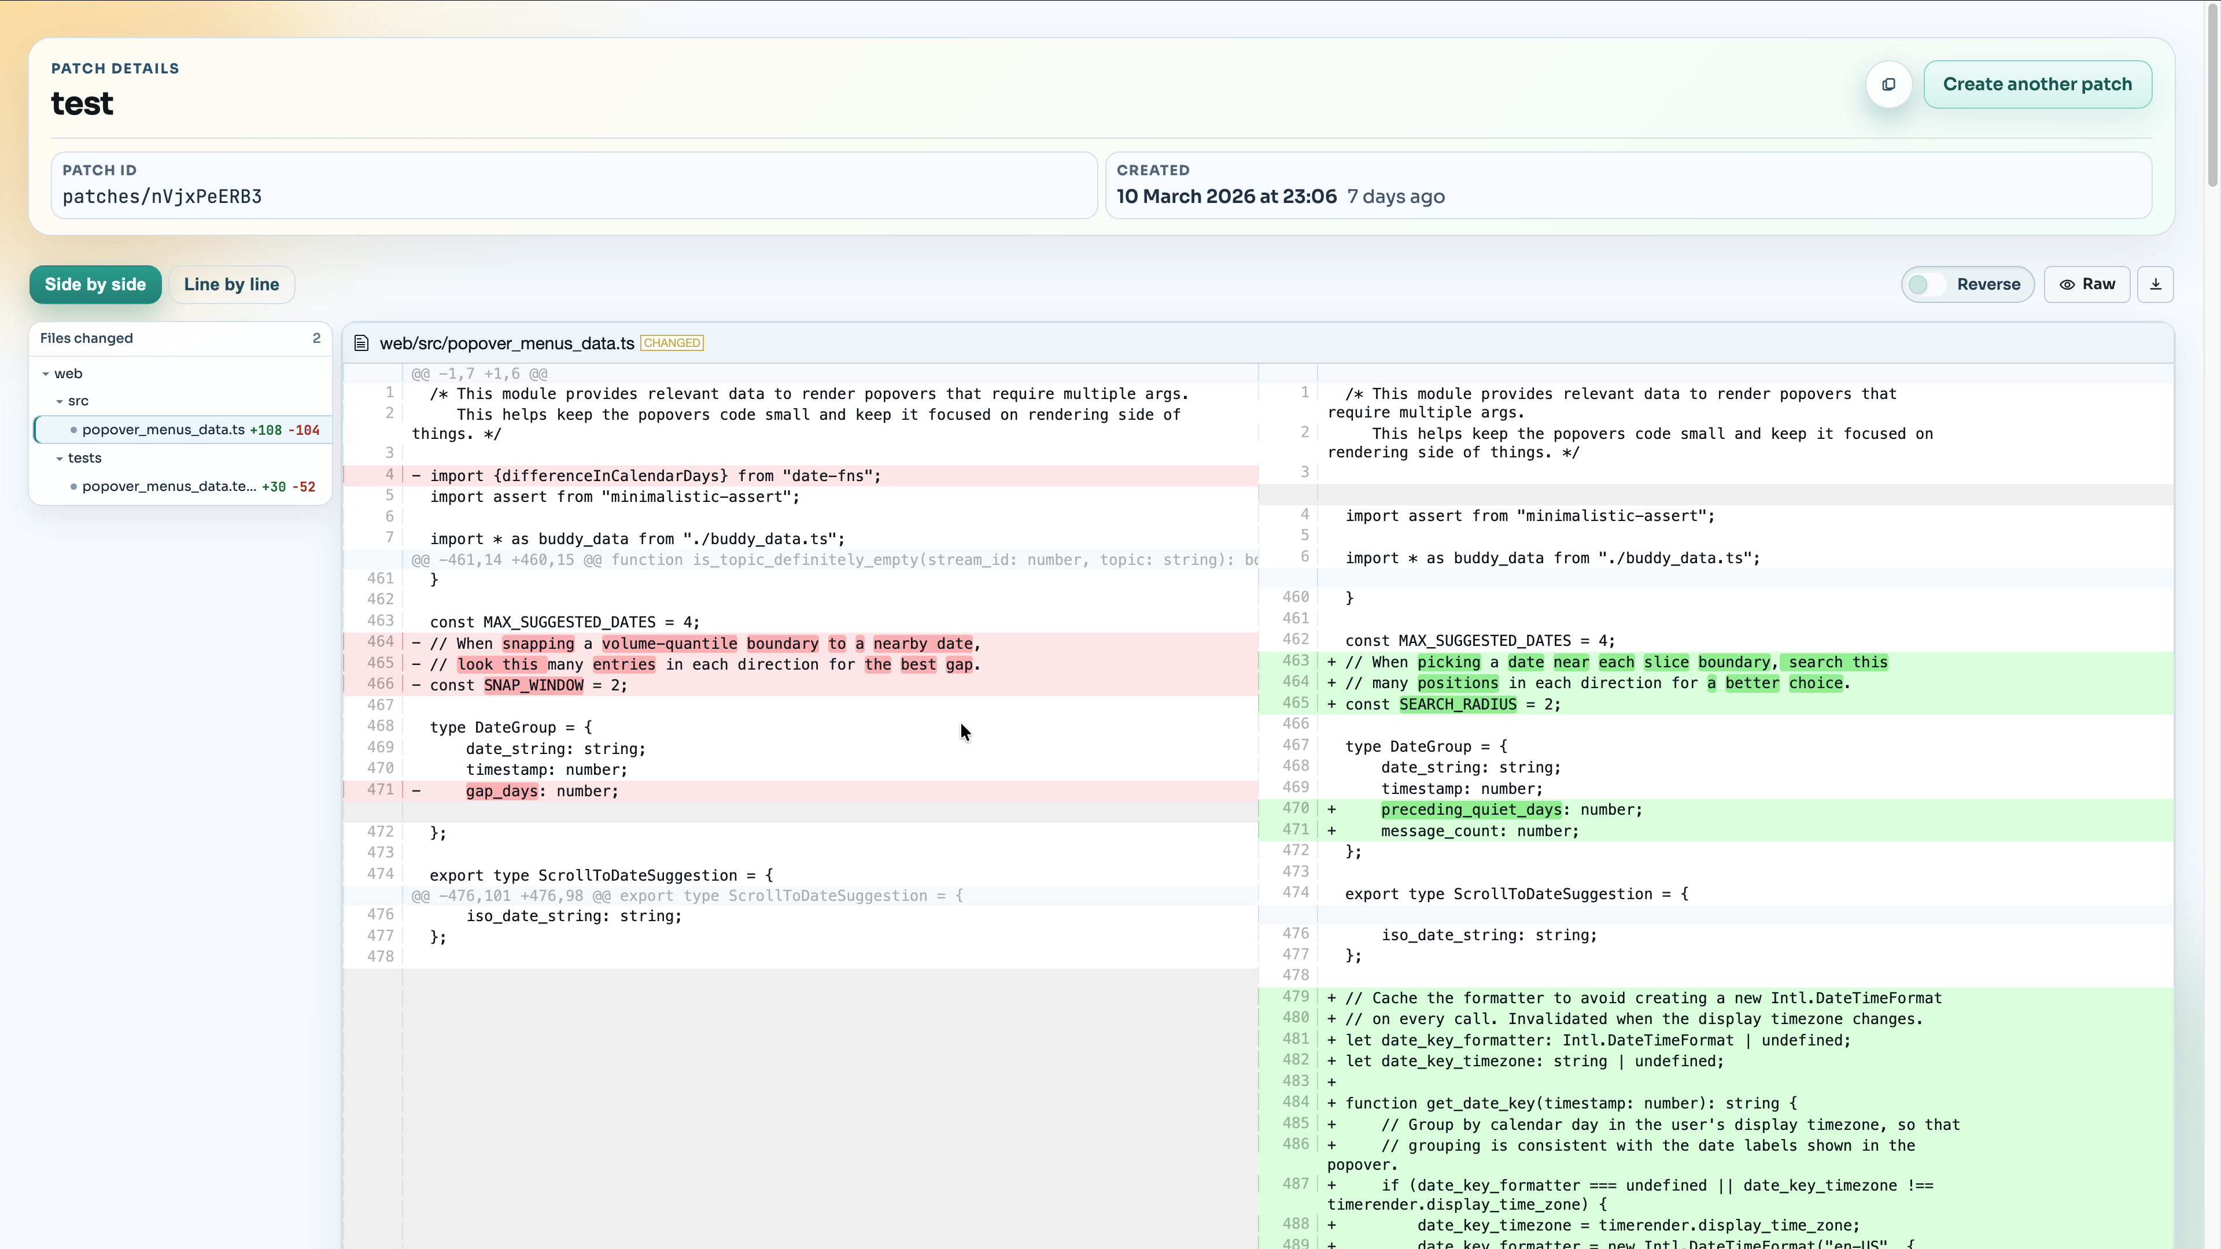Screen dimensions: 2221x1249
Task: Click Create another patch button
Action: (x=2036, y=84)
